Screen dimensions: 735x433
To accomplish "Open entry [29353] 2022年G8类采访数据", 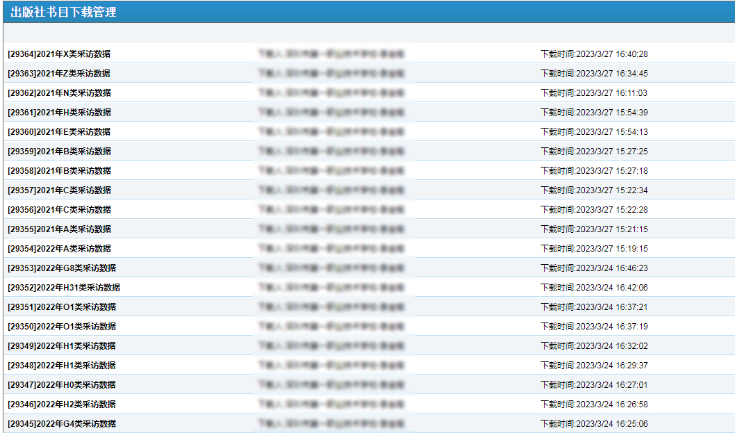I will (62, 268).
